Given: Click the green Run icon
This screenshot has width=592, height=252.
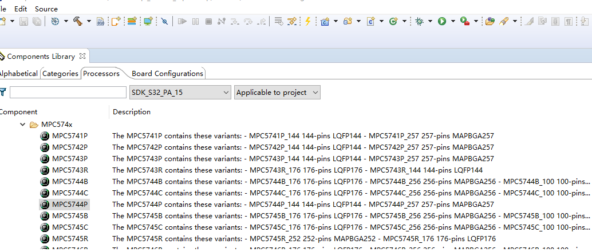Looking at the screenshot, I should tap(442, 22).
